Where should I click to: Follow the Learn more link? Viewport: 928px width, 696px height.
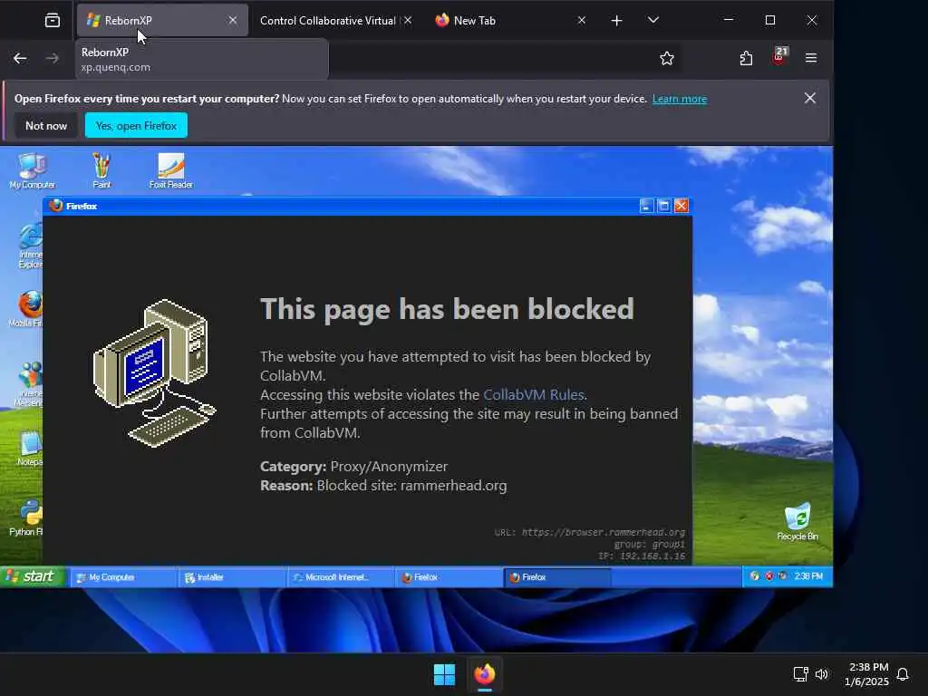[680, 99]
